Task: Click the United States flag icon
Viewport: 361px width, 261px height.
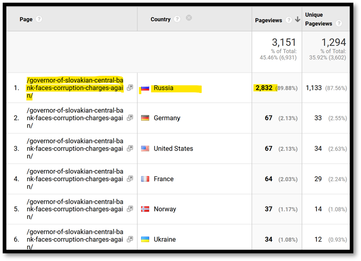Action: pos(145,149)
